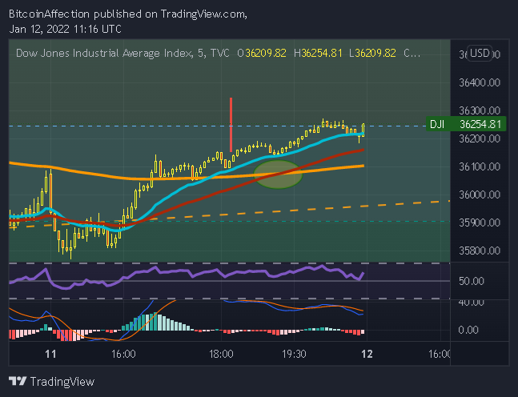
Task: Click the 36100.00 price axis label
Action: (x=480, y=166)
